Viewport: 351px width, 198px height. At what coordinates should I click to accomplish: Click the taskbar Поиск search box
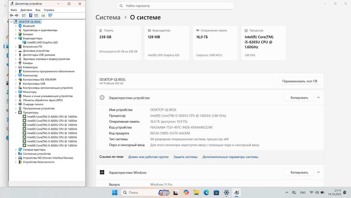(146, 192)
